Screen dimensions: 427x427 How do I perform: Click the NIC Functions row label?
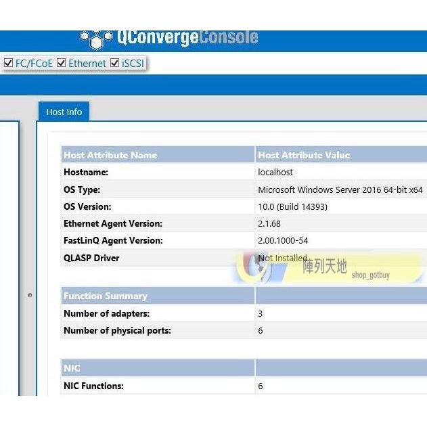(93, 386)
